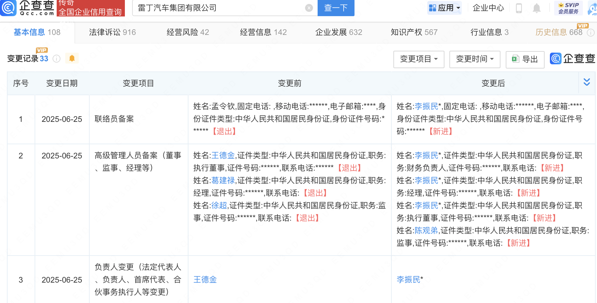This screenshot has width=597, height=303.
Task: Select 联络员备案 cell in row 1
Action: coord(138,119)
